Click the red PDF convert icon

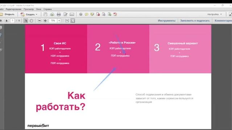[x=115, y=14]
